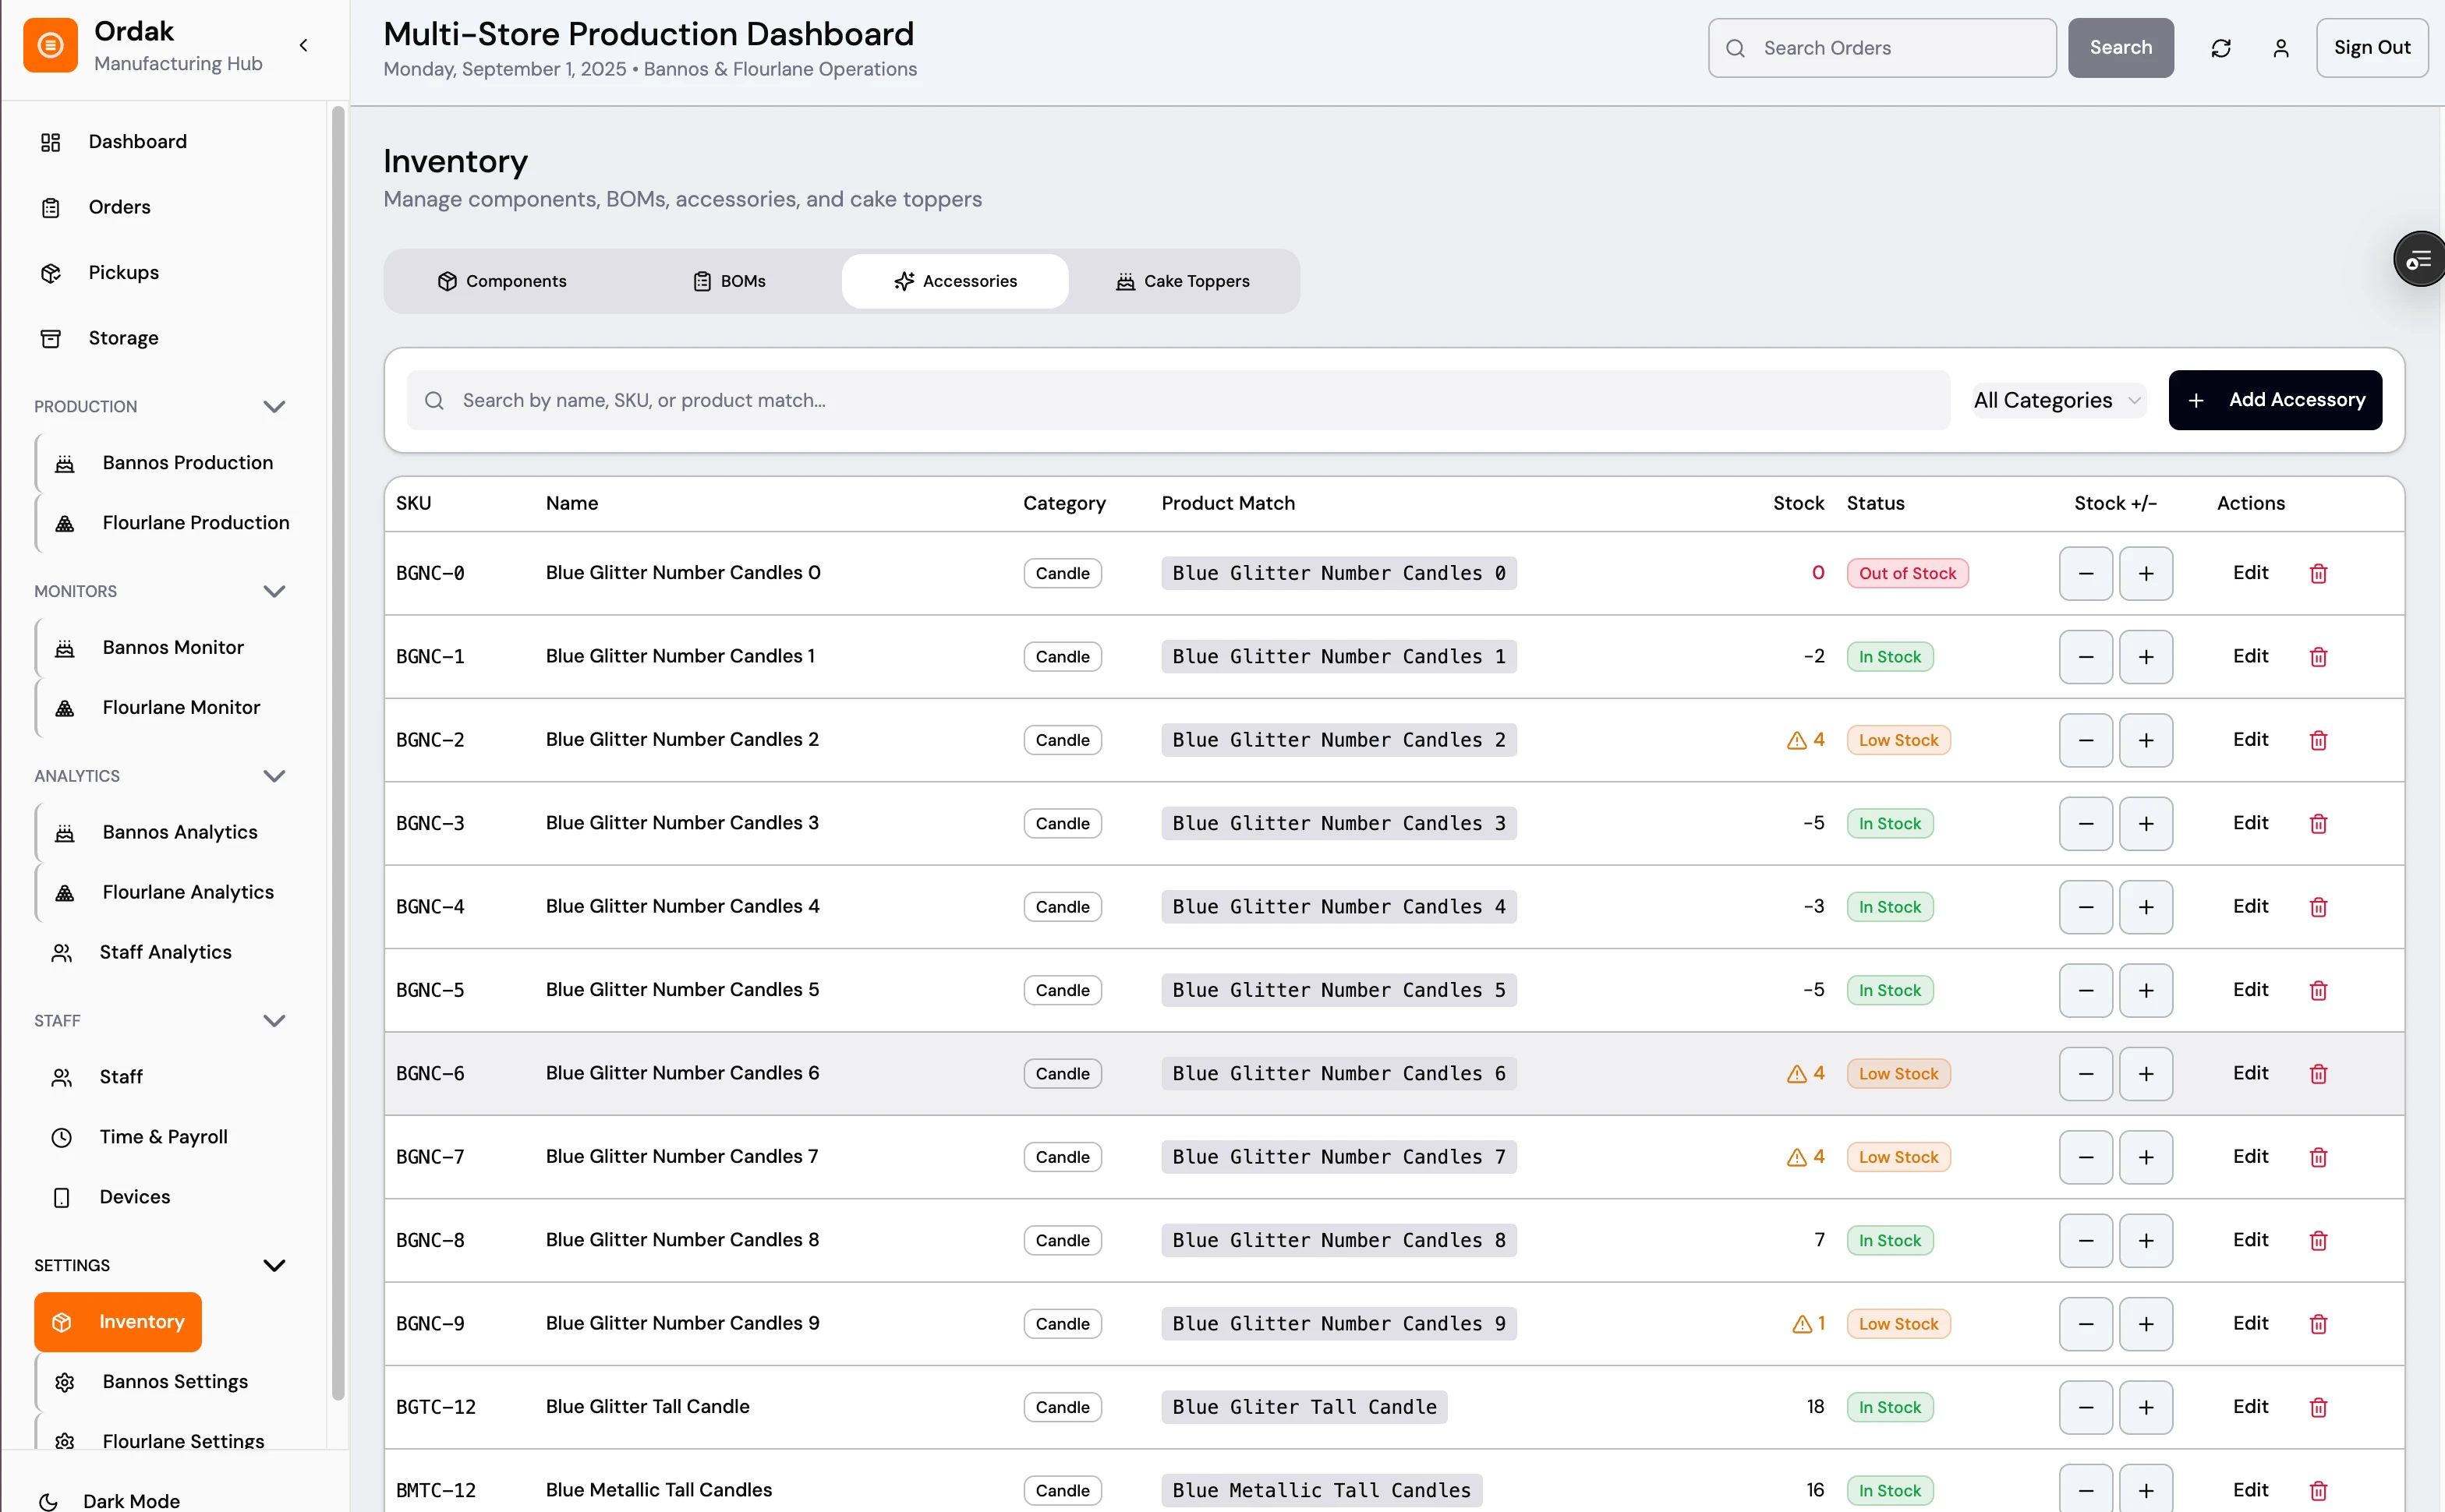Open the floating side panel icon
This screenshot has width=2445, height=1512.
tap(2420, 259)
